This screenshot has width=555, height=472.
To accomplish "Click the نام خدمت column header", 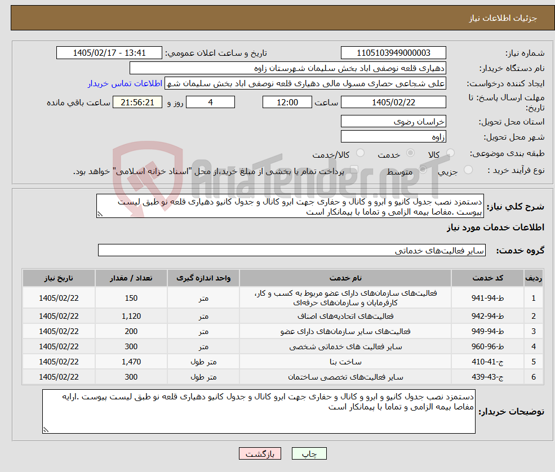I will [x=345, y=278].
